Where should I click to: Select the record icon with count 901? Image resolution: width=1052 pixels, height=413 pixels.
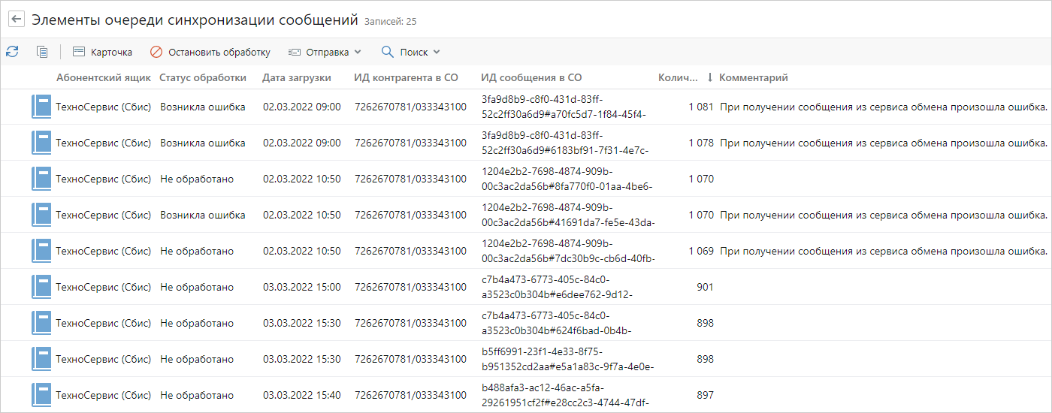click(41, 287)
